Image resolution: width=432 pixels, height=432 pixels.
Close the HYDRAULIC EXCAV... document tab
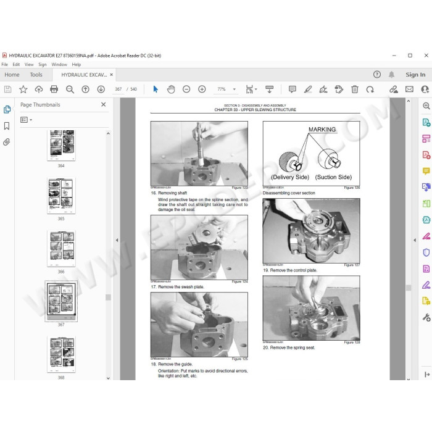(x=111, y=75)
